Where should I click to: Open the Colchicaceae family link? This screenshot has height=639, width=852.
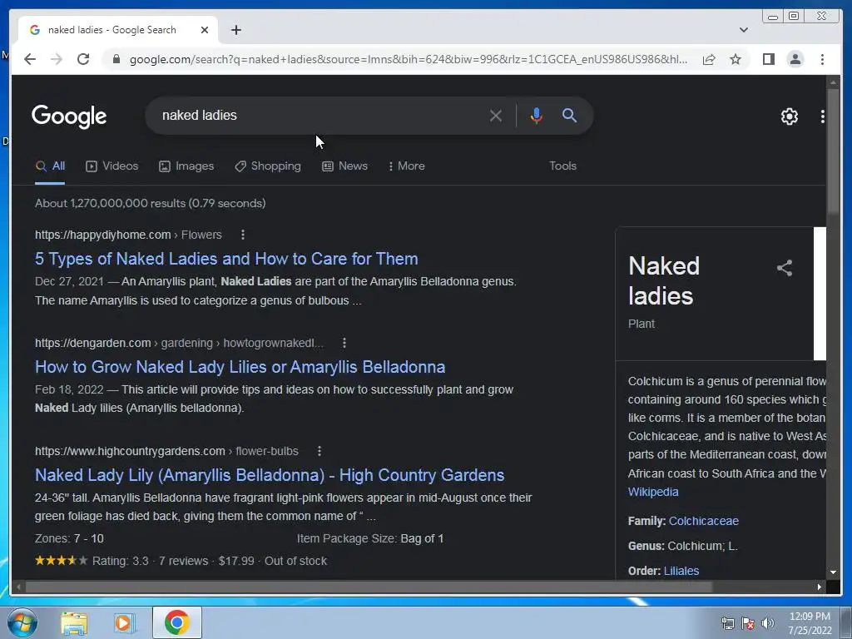coord(704,521)
